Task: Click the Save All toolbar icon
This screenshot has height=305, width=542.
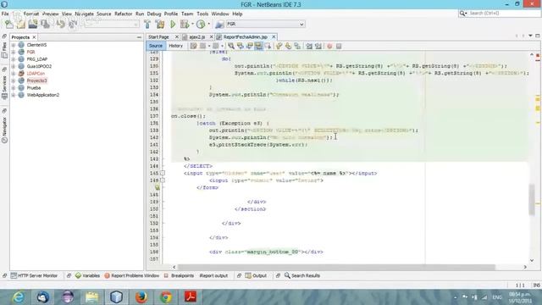Action: click(x=45, y=24)
